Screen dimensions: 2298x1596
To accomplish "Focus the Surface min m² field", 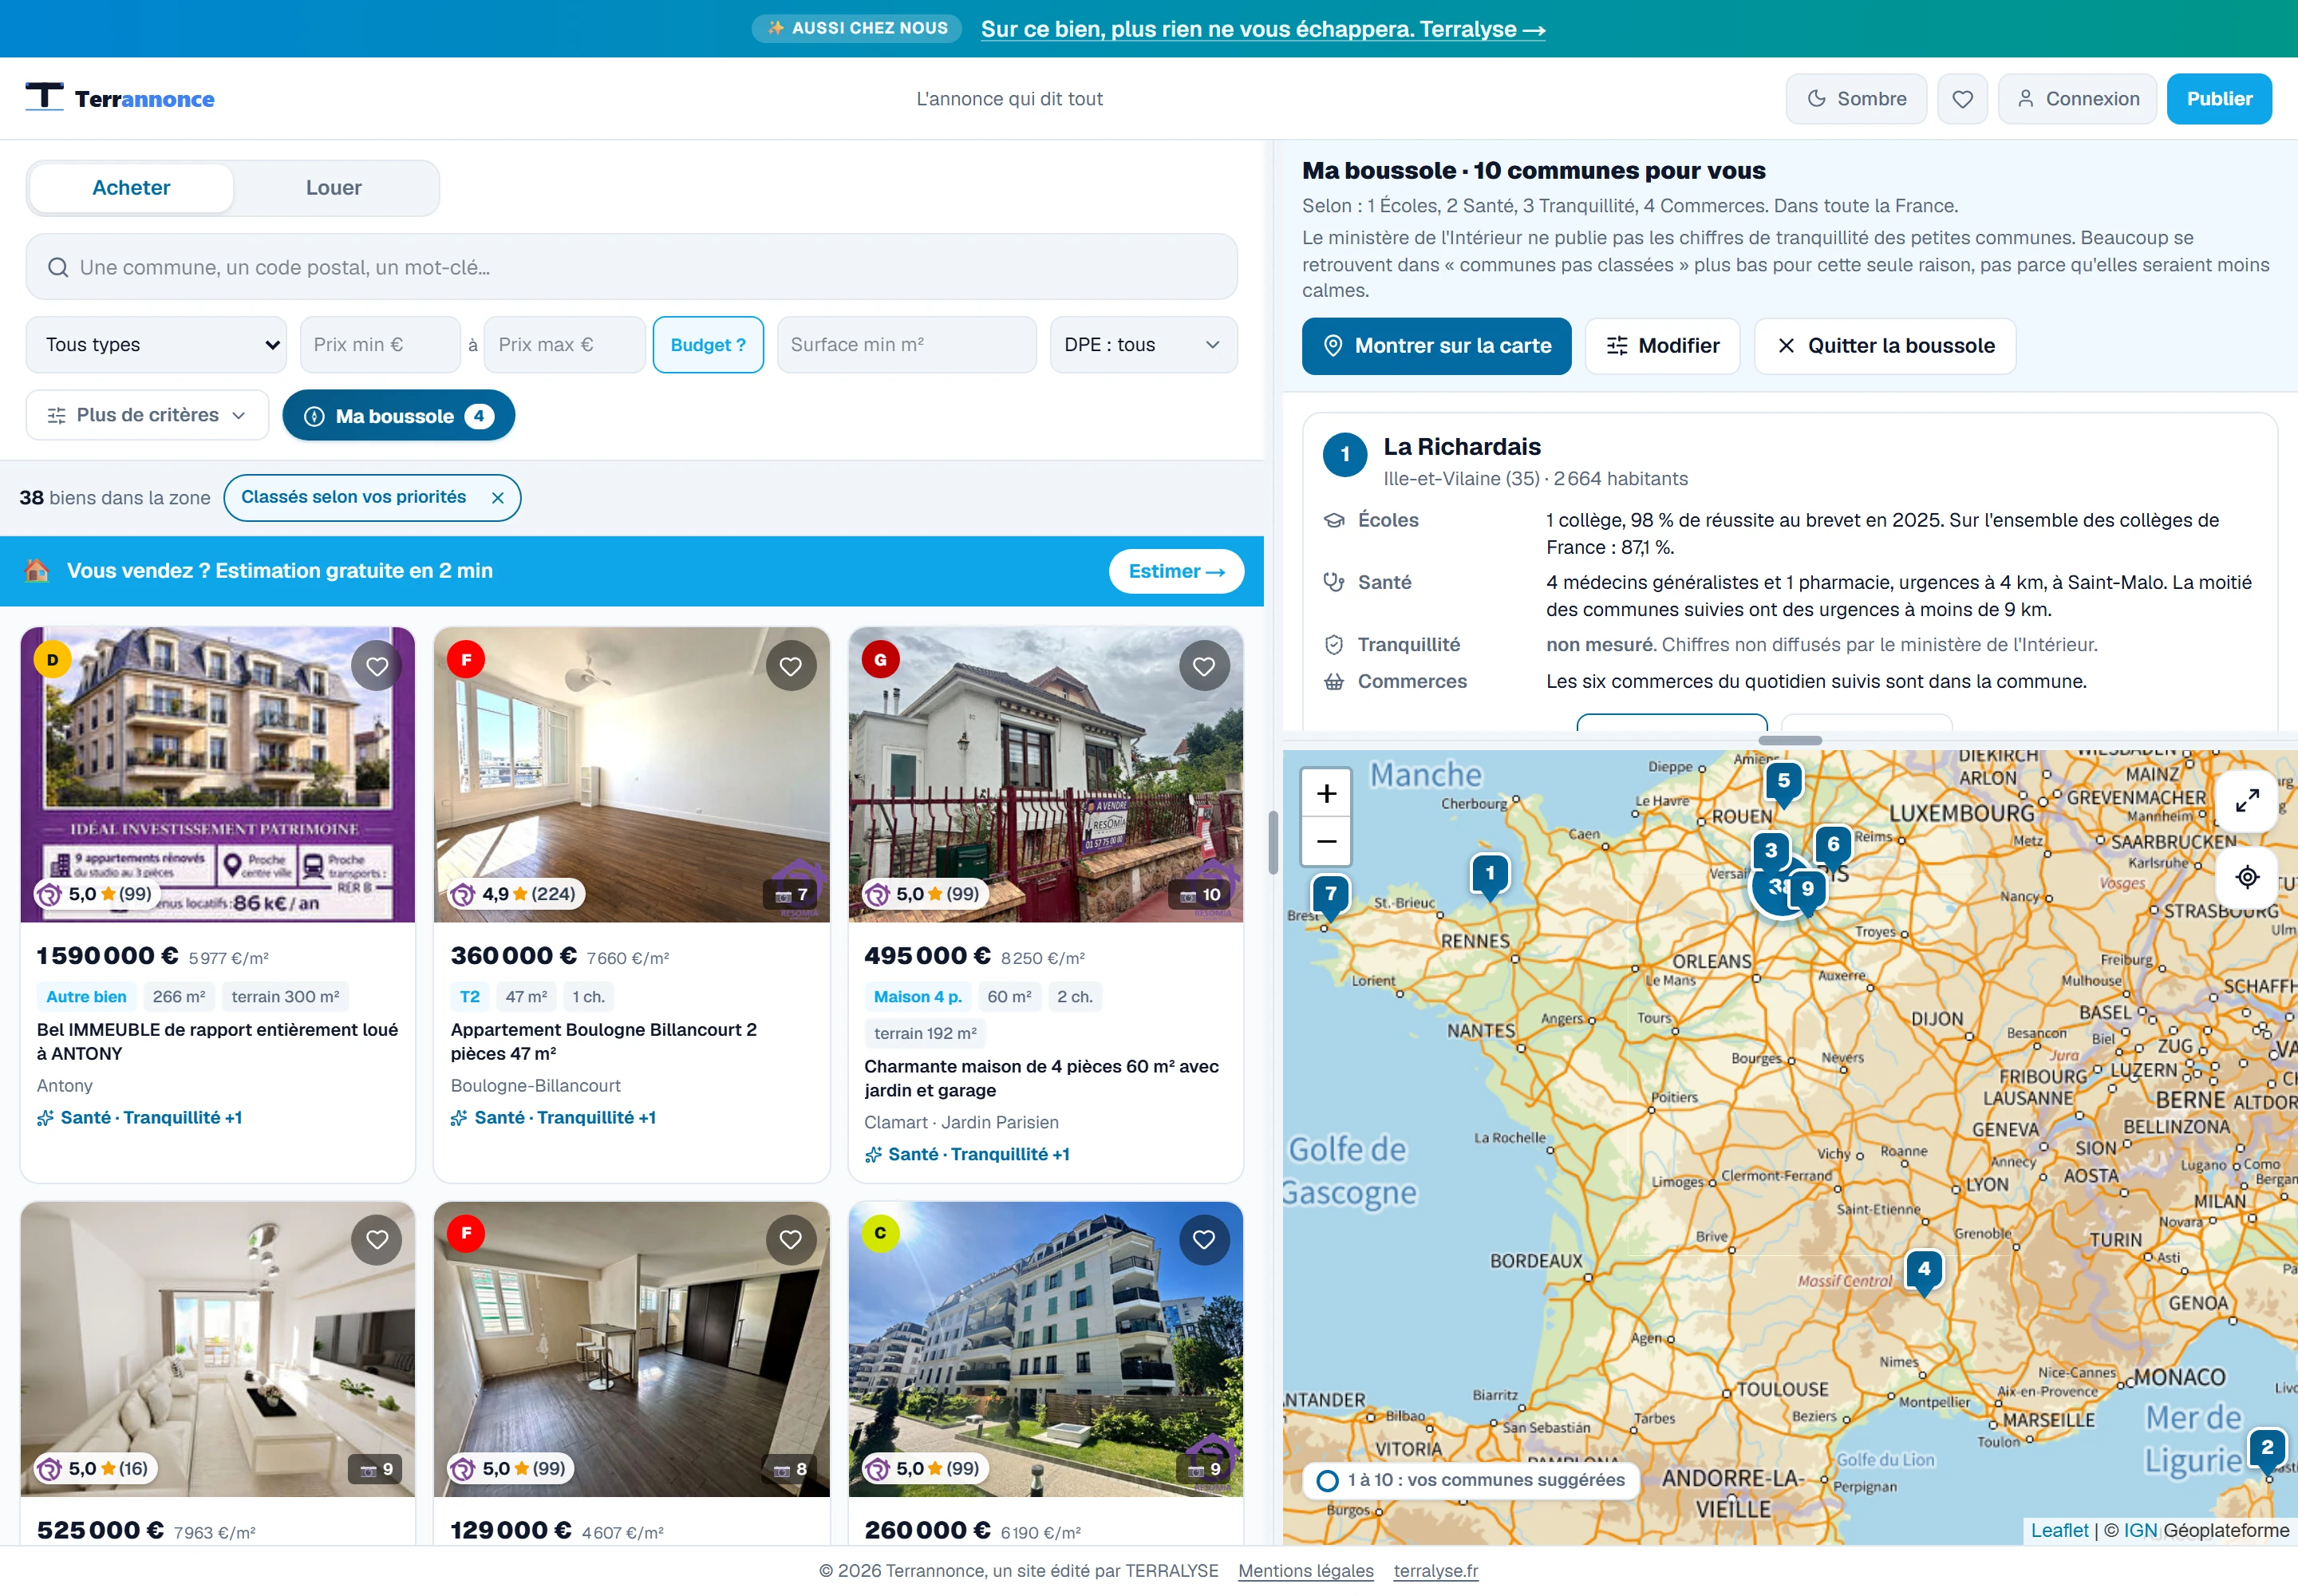I will coord(906,345).
